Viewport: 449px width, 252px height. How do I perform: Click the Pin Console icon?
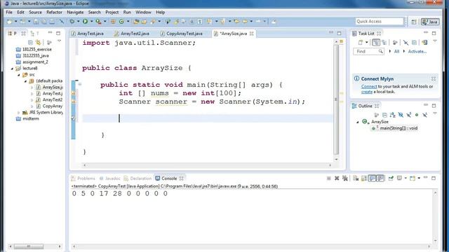pos(391,178)
